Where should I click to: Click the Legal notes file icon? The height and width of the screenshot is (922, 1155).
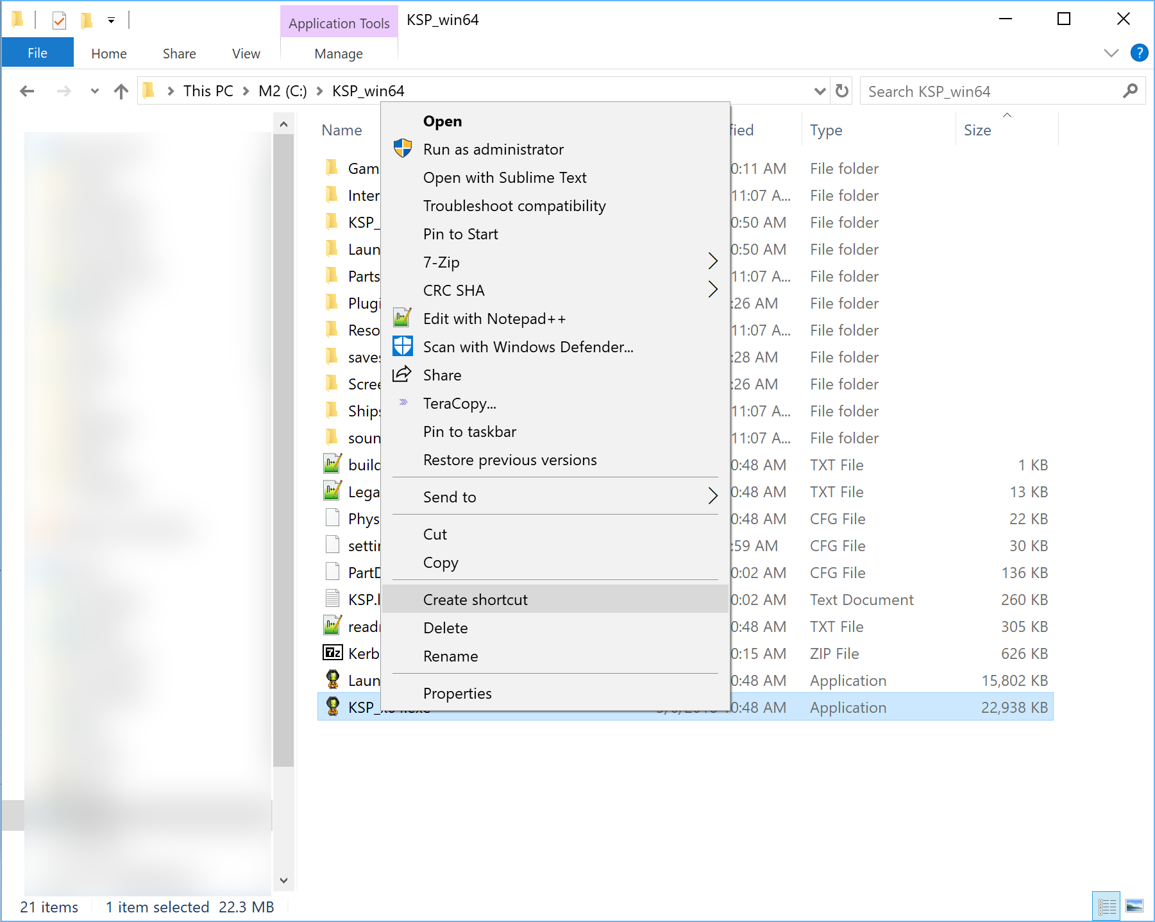332,490
